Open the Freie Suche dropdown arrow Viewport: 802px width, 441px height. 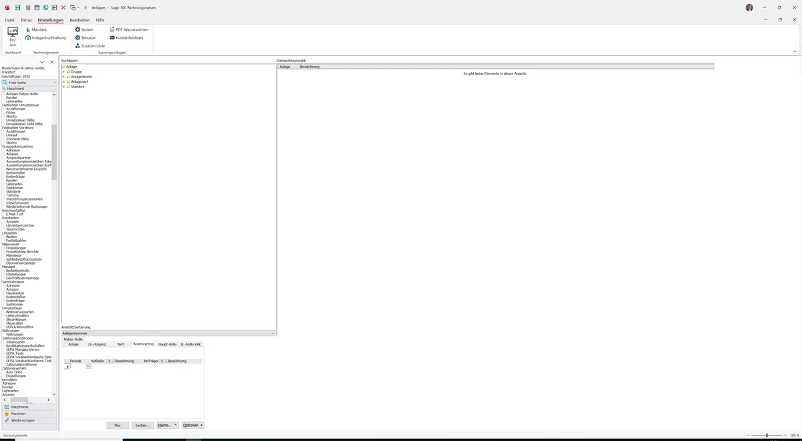(55, 82)
